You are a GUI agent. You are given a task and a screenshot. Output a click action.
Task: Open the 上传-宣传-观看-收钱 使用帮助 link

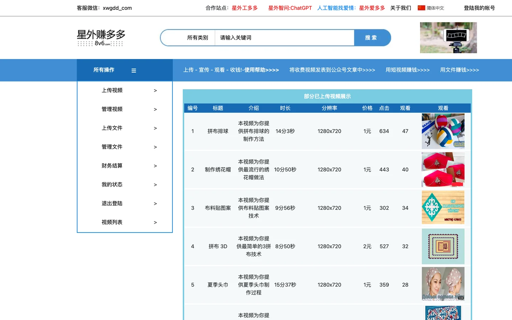click(231, 70)
